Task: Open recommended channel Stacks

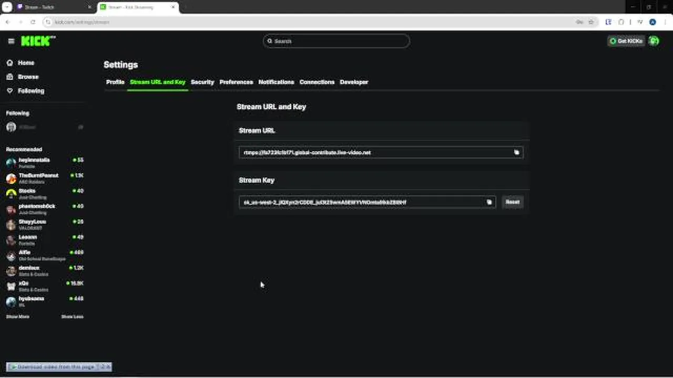Action: 45,194
